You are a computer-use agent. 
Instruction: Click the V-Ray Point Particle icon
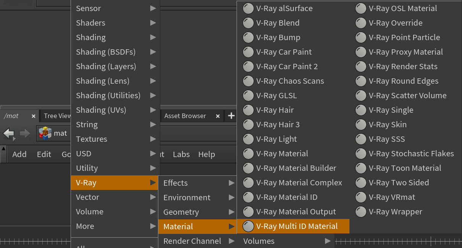(x=361, y=37)
